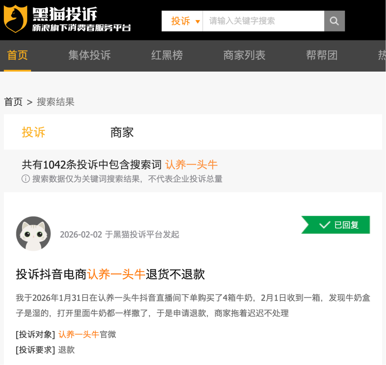386x365 pixels.
Task: Click 认养一头牛官微 complaint target link
Action: coord(87,334)
